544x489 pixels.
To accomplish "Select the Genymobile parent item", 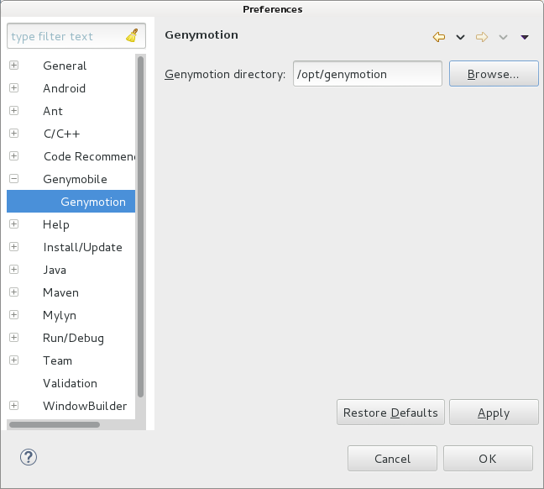I will click(x=75, y=179).
